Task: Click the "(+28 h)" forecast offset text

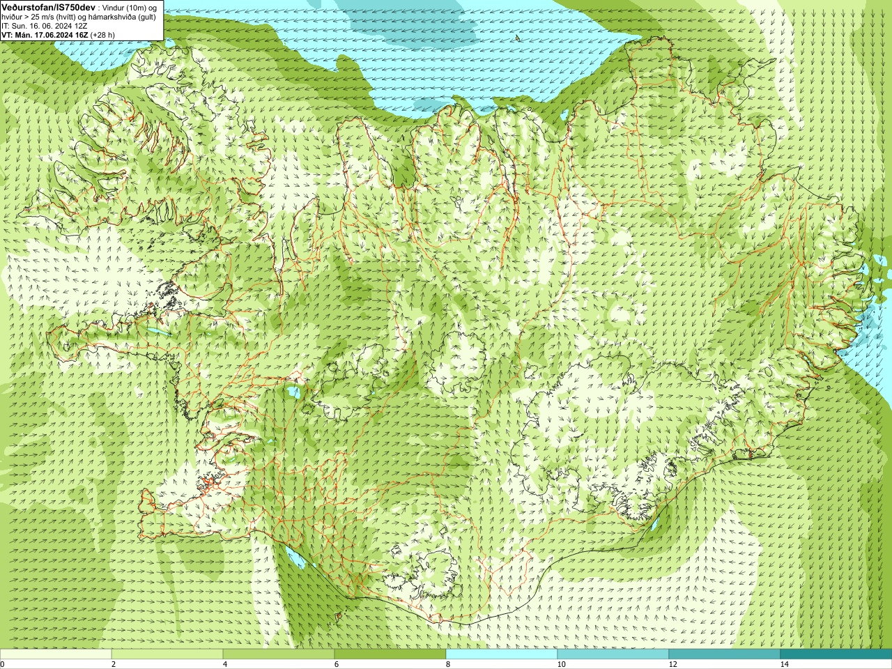Action: tap(102, 35)
